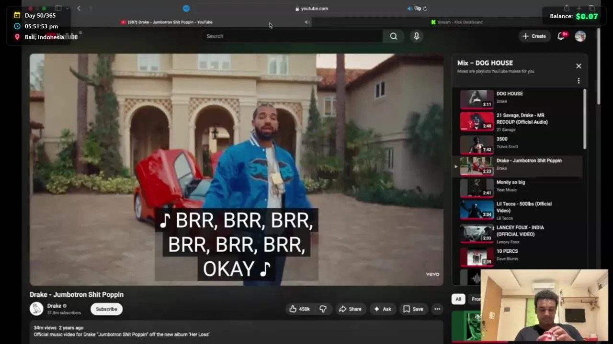613x344 pixels.
Task: Click the Ask button
Action: coord(382,309)
